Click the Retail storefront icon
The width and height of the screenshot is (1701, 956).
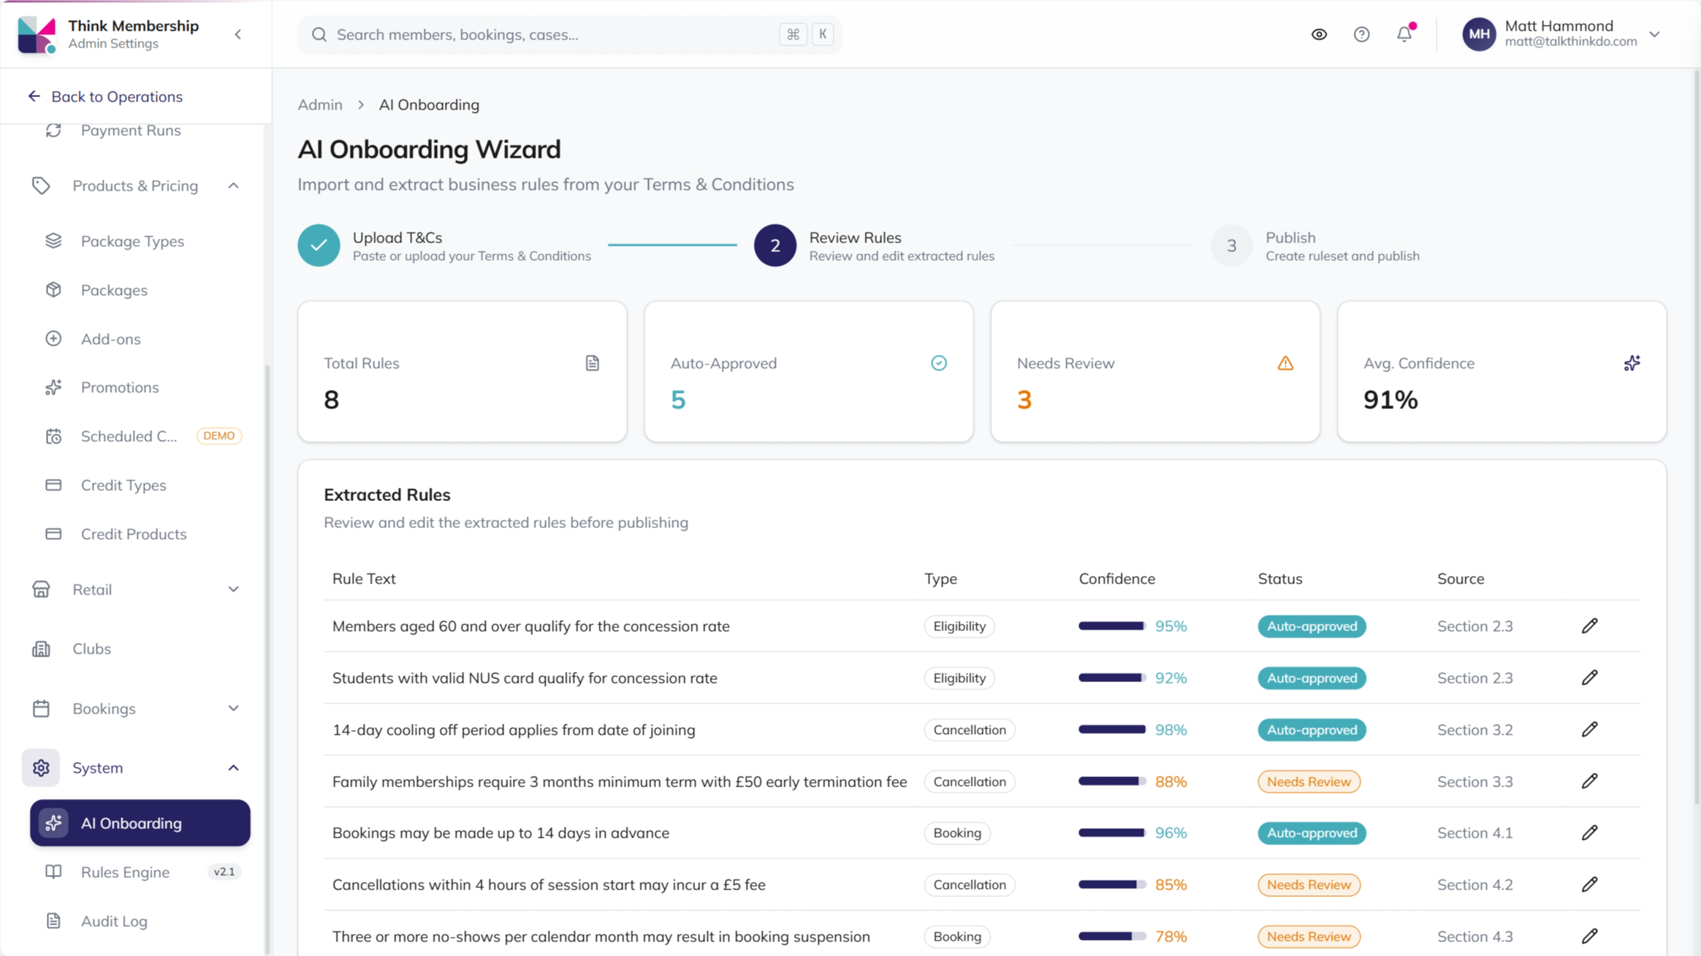[41, 589]
